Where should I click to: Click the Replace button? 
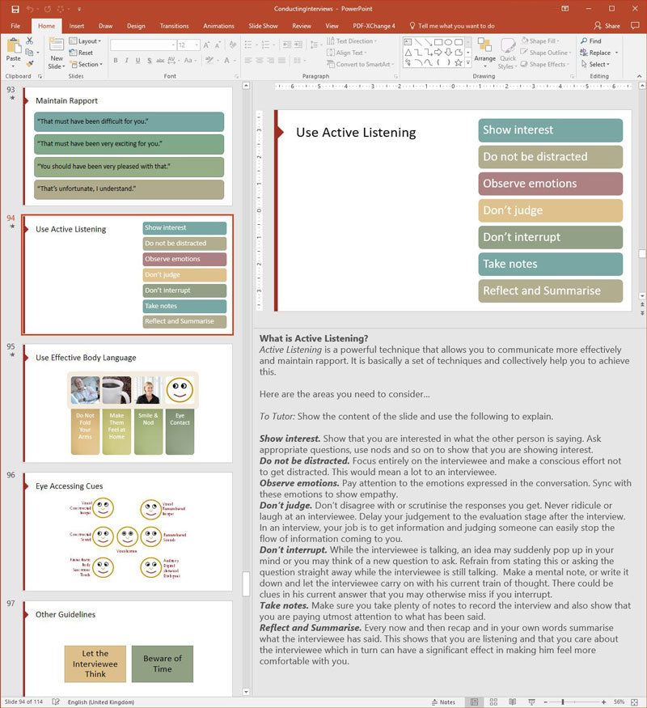(595, 53)
